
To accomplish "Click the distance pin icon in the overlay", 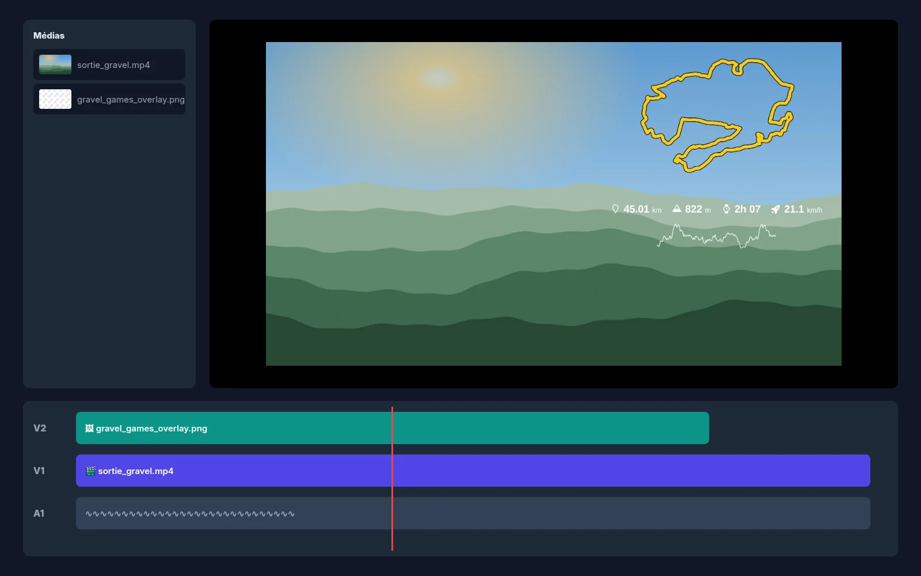I will point(615,209).
